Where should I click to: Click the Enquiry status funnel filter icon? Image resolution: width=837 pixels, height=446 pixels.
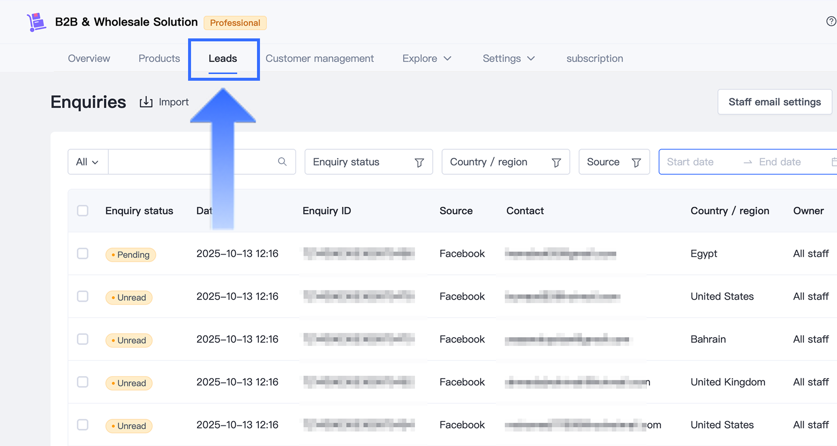coord(419,162)
